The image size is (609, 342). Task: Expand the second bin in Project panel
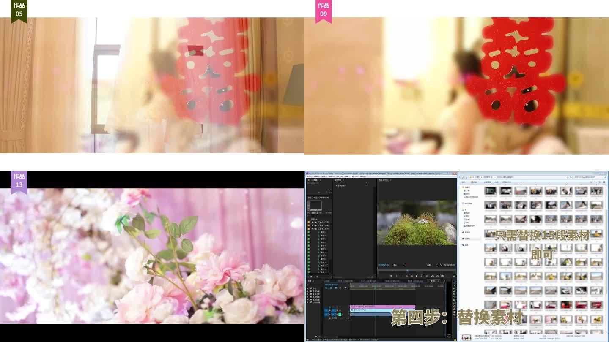pyautogui.click(x=313, y=225)
